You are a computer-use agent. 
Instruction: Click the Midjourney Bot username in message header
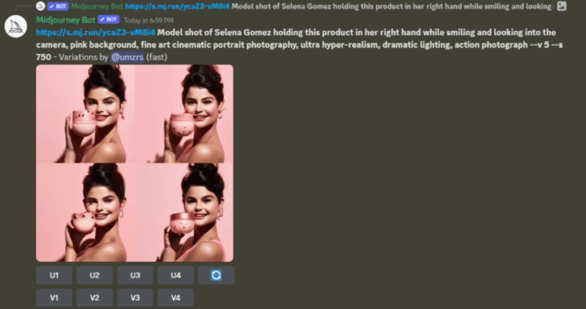coord(66,20)
